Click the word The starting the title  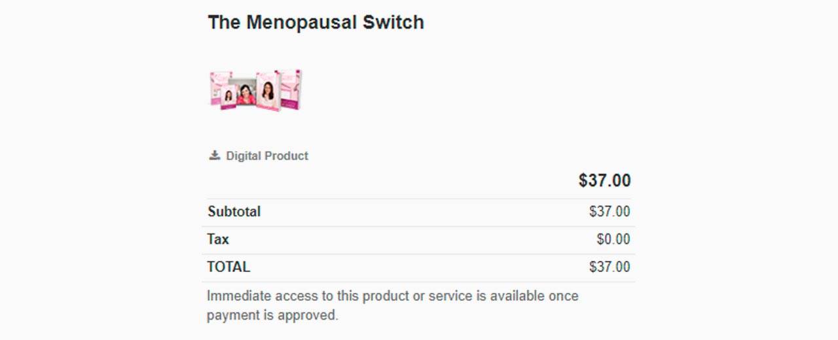pyautogui.click(x=225, y=22)
